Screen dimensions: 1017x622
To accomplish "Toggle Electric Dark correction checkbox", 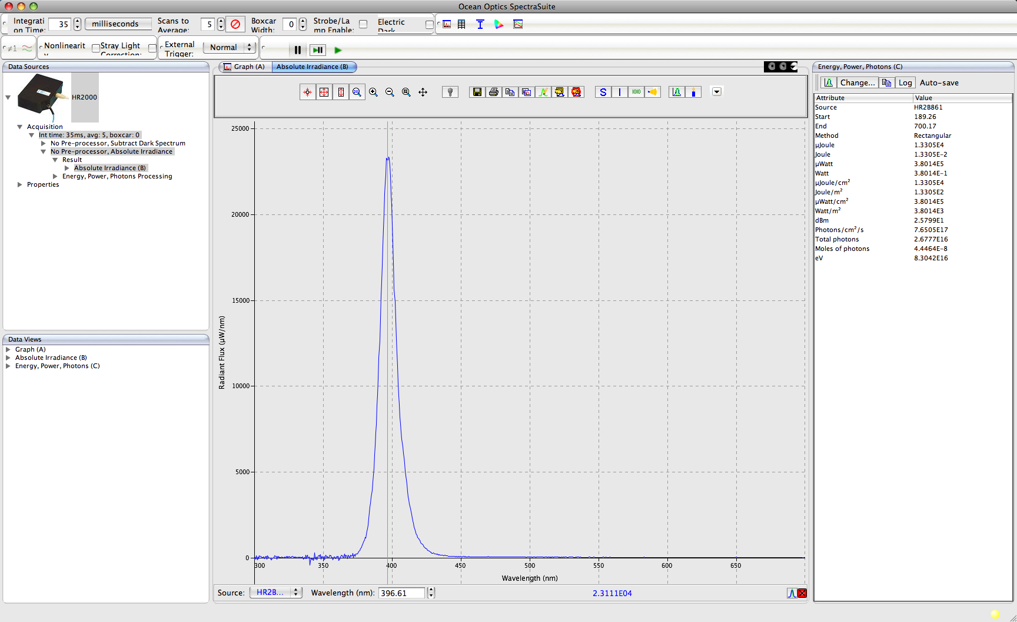I will pyautogui.click(x=429, y=25).
